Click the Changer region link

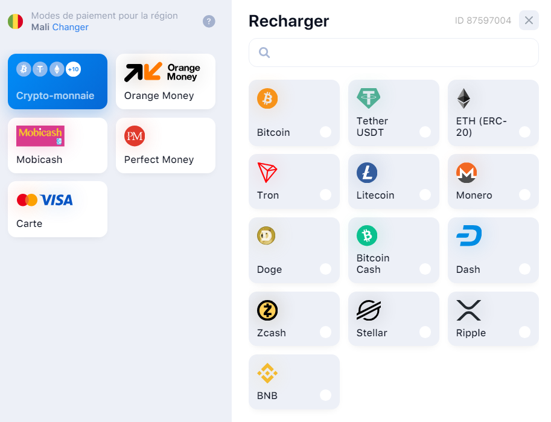pyautogui.click(x=70, y=27)
